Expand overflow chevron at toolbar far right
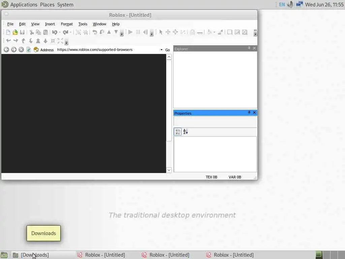This screenshot has height=259, width=345. [255, 33]
